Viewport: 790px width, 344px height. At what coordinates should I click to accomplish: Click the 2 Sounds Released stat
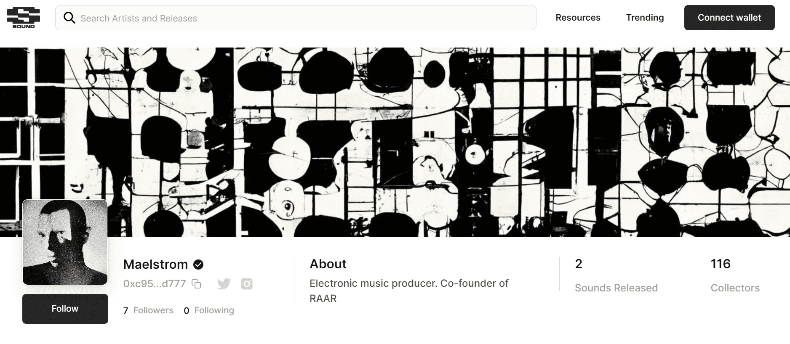point(616,275)
